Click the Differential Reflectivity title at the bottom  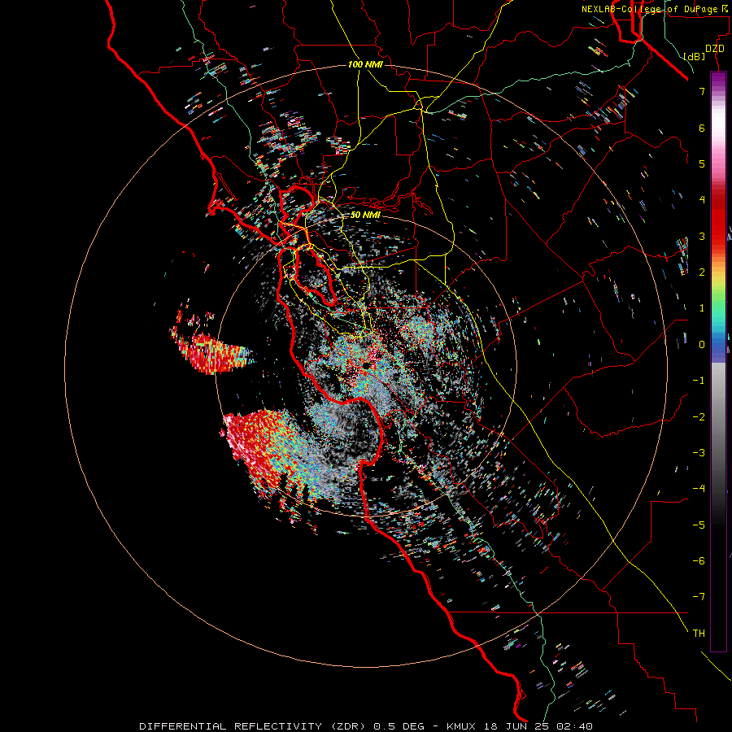click(366, 726)
